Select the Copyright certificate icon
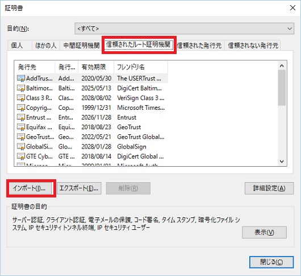The height and width of the screenshot is (276, 301). (21, 108)
